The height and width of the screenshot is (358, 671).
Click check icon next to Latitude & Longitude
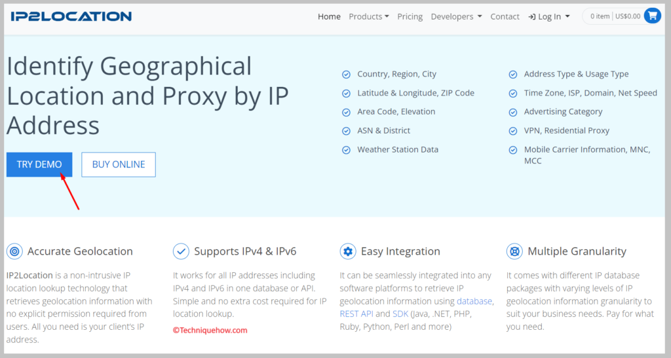click(x=346, y=94)
